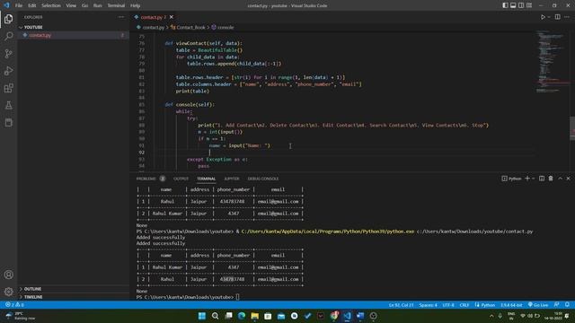Open the Run and Debug view
Screen dimensions: 575x323
coord(8,71)
